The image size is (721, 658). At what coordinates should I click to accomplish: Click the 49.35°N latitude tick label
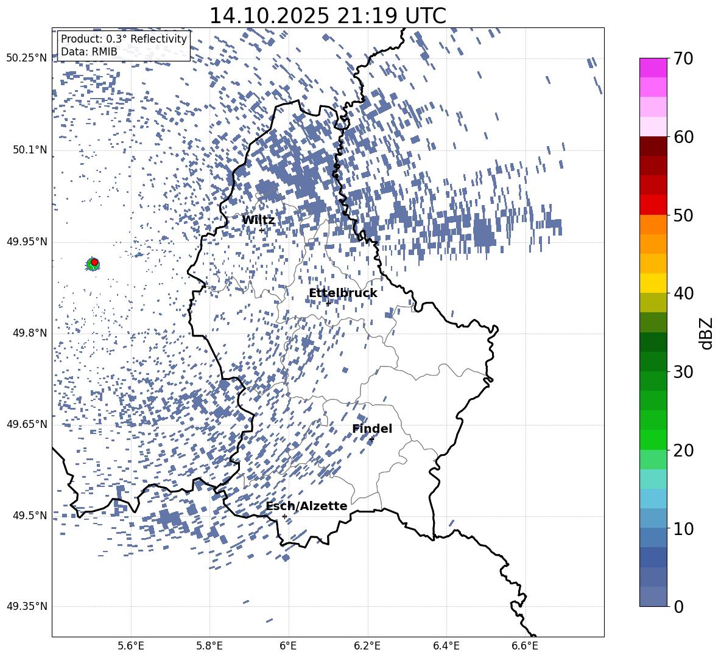coord(27,606)
